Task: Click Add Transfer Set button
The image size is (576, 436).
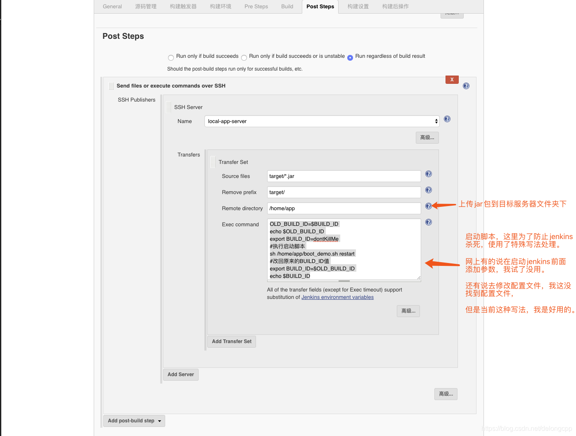Action: (231, 341)
